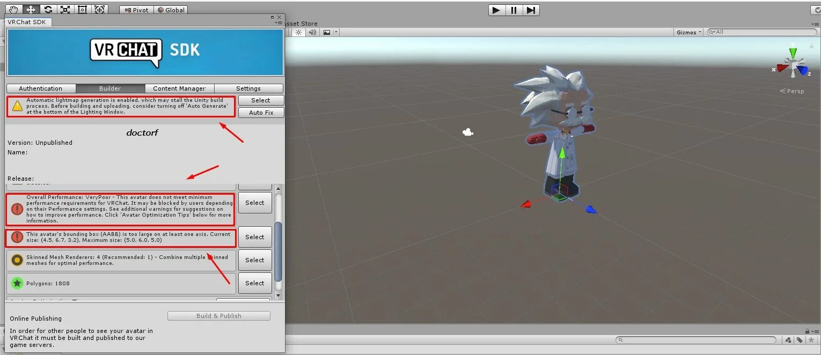The width and height of the screenshot is (821, 355).
Task: Click the Project panel search field
Action: click(696, 340)
